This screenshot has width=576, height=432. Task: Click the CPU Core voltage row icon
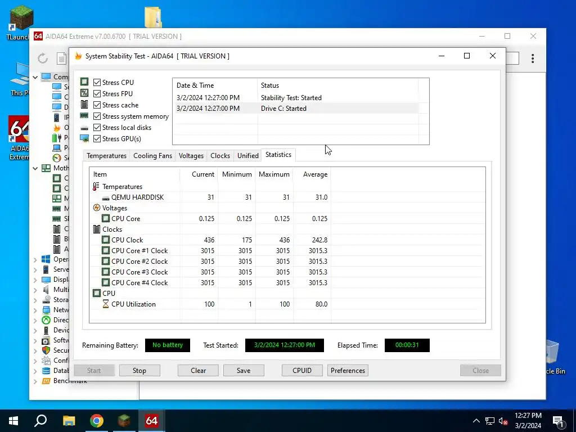click(x=106, y=219)
